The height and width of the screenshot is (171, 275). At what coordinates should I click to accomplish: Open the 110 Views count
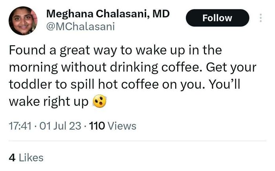click(x=113, y=126)
